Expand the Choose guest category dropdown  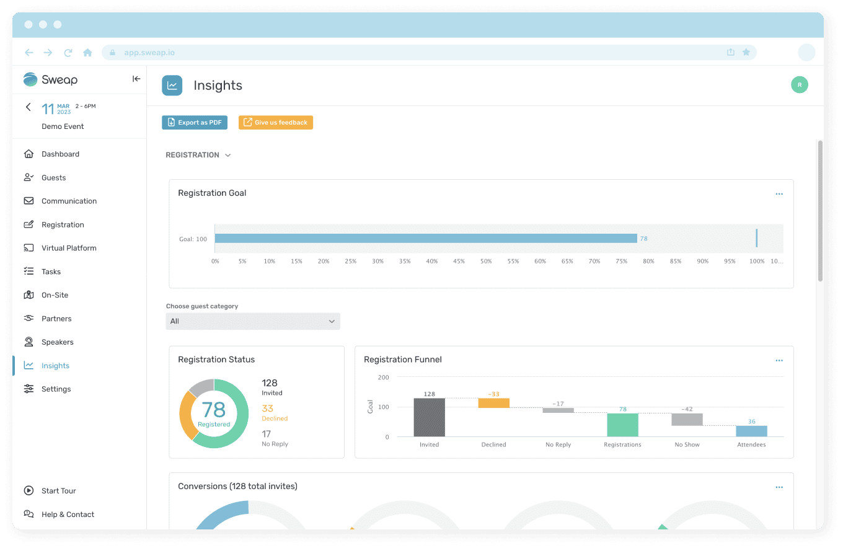click(x=253, y=321)
